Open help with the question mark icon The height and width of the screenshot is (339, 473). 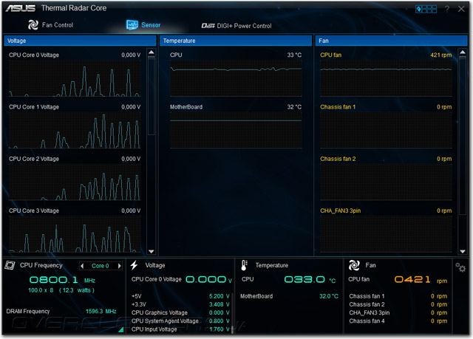[447, 9]
